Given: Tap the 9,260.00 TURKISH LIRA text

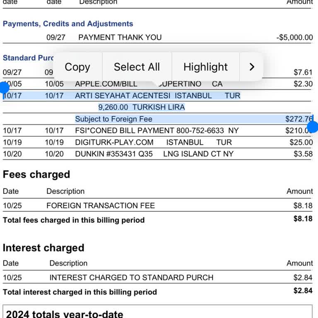Looking at the screenshot, I should [x=141, y=107].
